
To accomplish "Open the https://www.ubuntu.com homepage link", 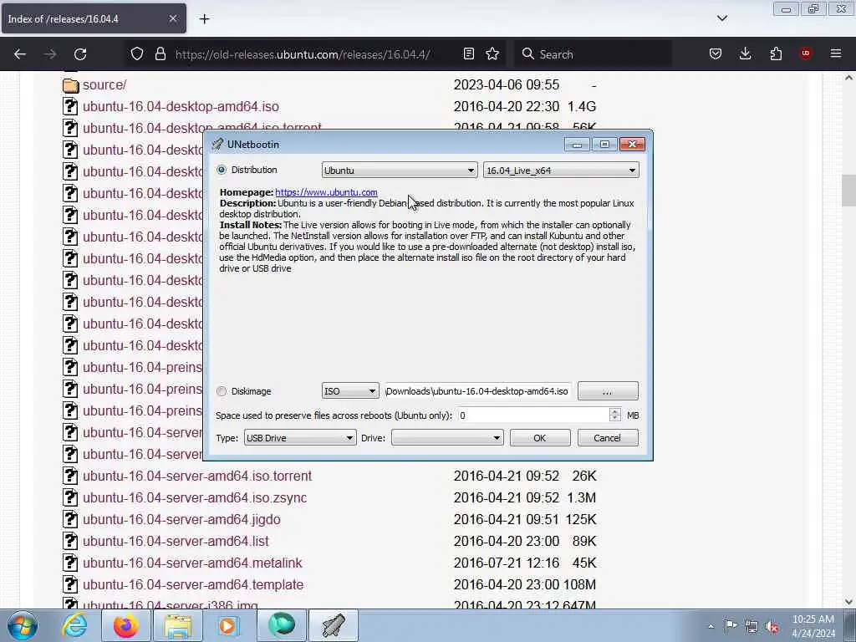I will (x=327, y=192).
